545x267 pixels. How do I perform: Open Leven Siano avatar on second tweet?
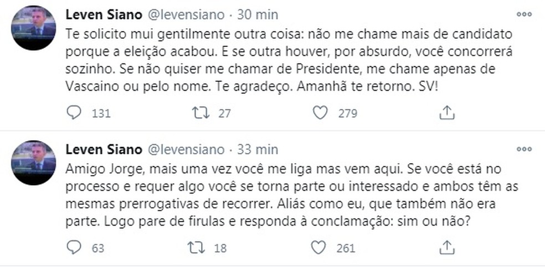click(x=34, y=163)
